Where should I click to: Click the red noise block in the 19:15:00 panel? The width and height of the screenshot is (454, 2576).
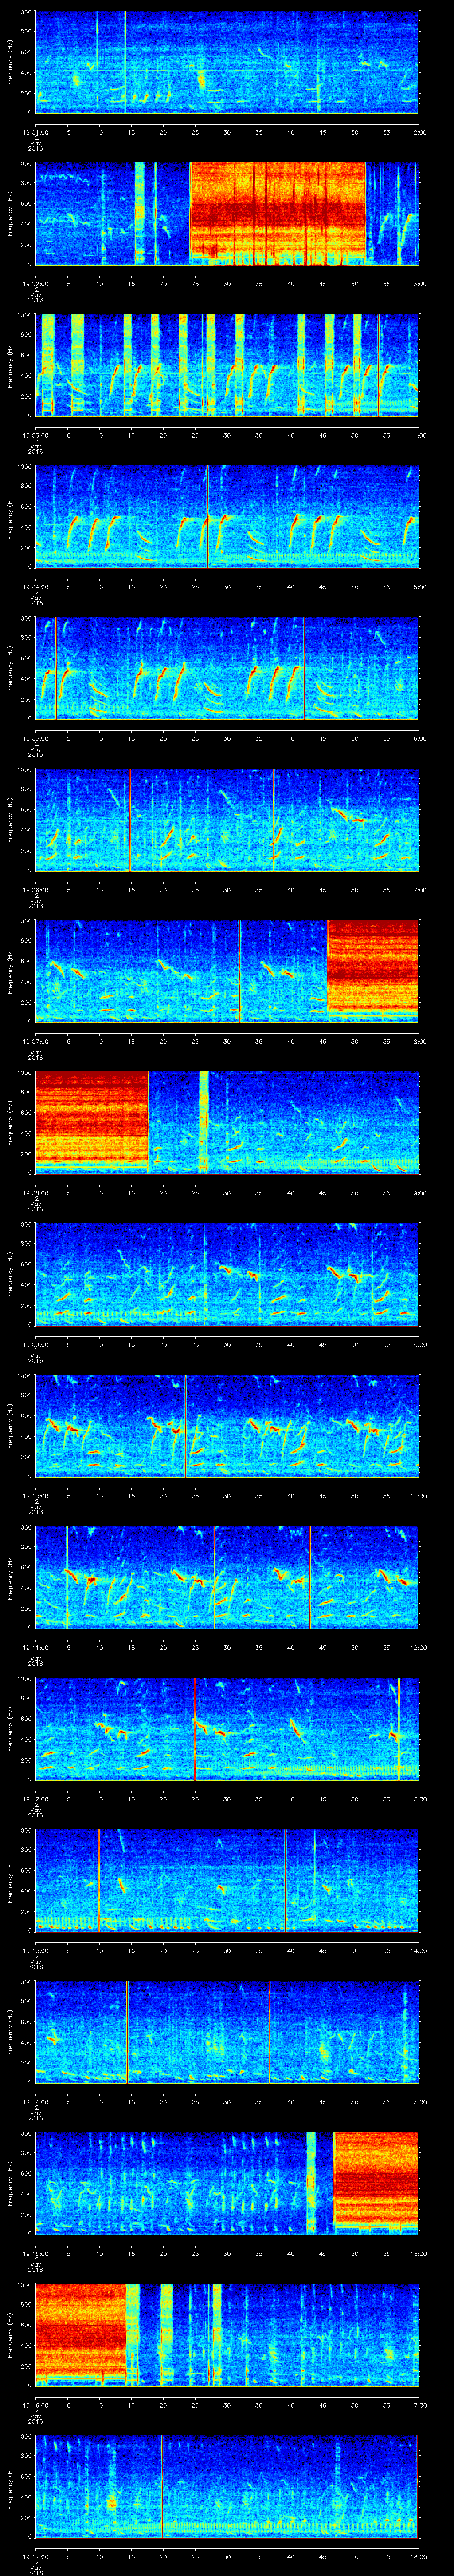[x=376, y=2183]
